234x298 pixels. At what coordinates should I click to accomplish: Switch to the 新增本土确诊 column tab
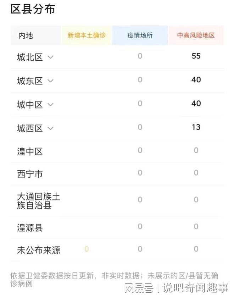click(87, 35)
